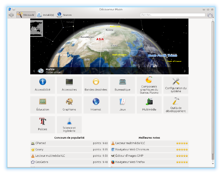Click points : 9.48 value for GeoGebra
This screenshot has width=222, height=175.
point(100,162)
